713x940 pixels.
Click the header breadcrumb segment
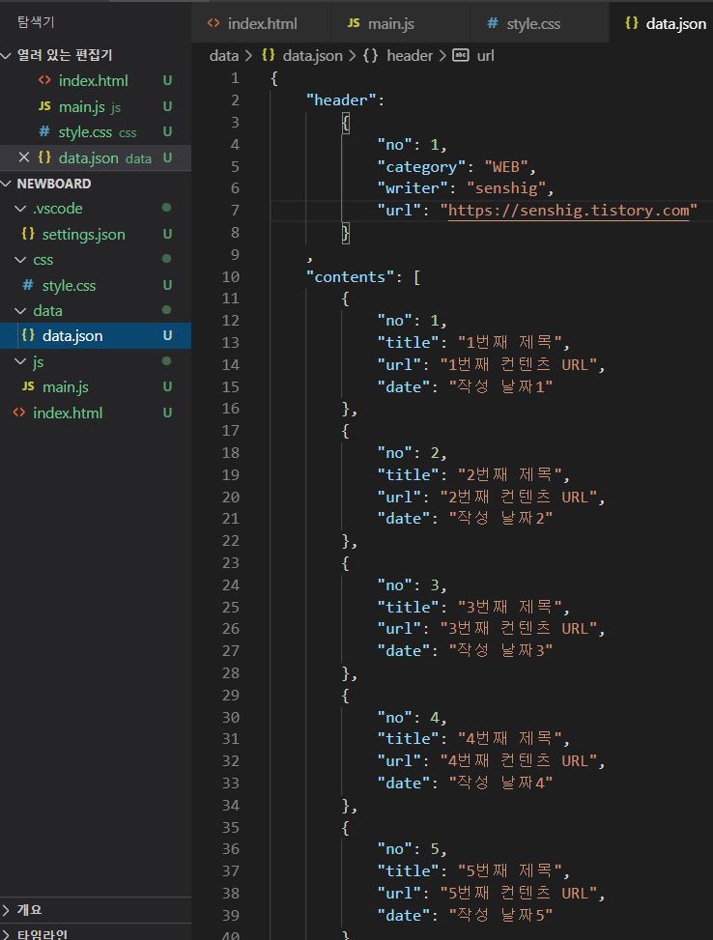[x=409, y=55]
